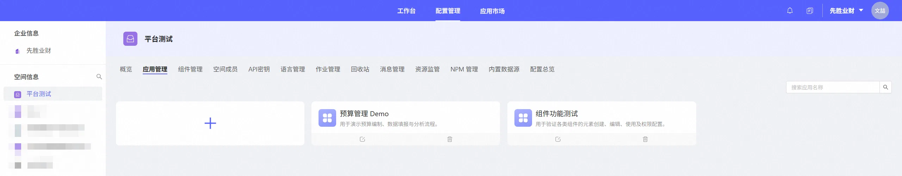The width and height of the screenshot is (902, 176).
Task: Open the 回收站 tab
Action: pyautogui.click(x=360, y=69)
